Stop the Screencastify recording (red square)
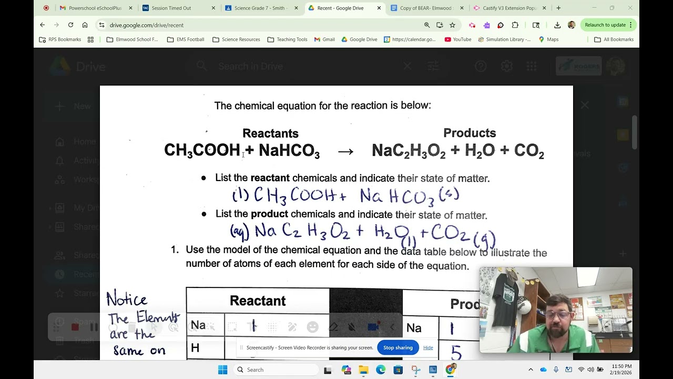673x379 pixels. pyautogui.click(x=75, y=327)
